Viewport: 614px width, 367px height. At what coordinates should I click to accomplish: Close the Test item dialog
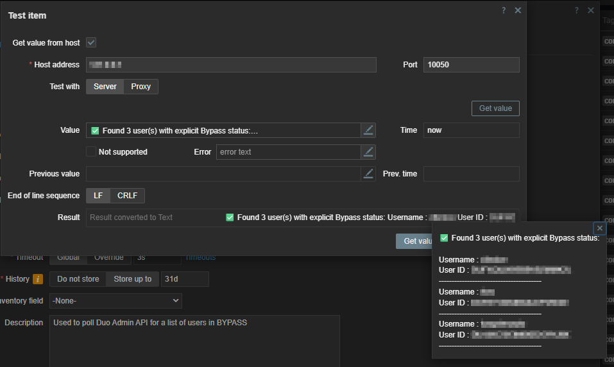pyautogui.click(x=518, y=10)
